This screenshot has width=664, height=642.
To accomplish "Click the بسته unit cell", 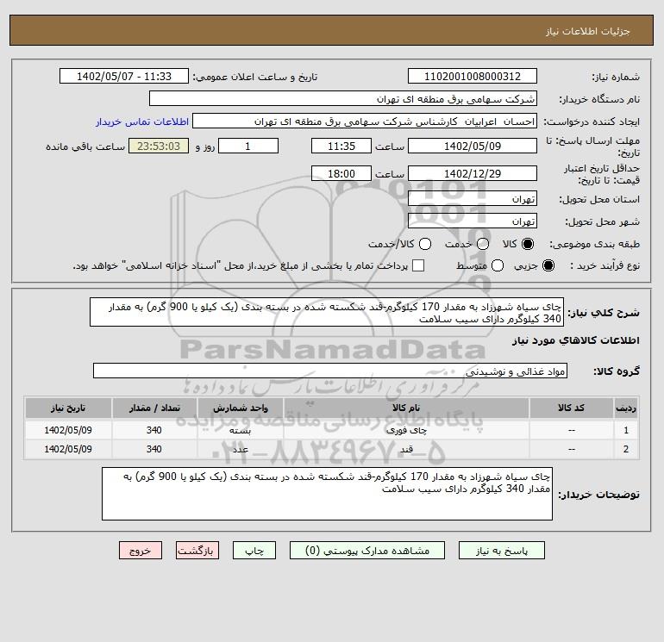I will coord(240,430).
